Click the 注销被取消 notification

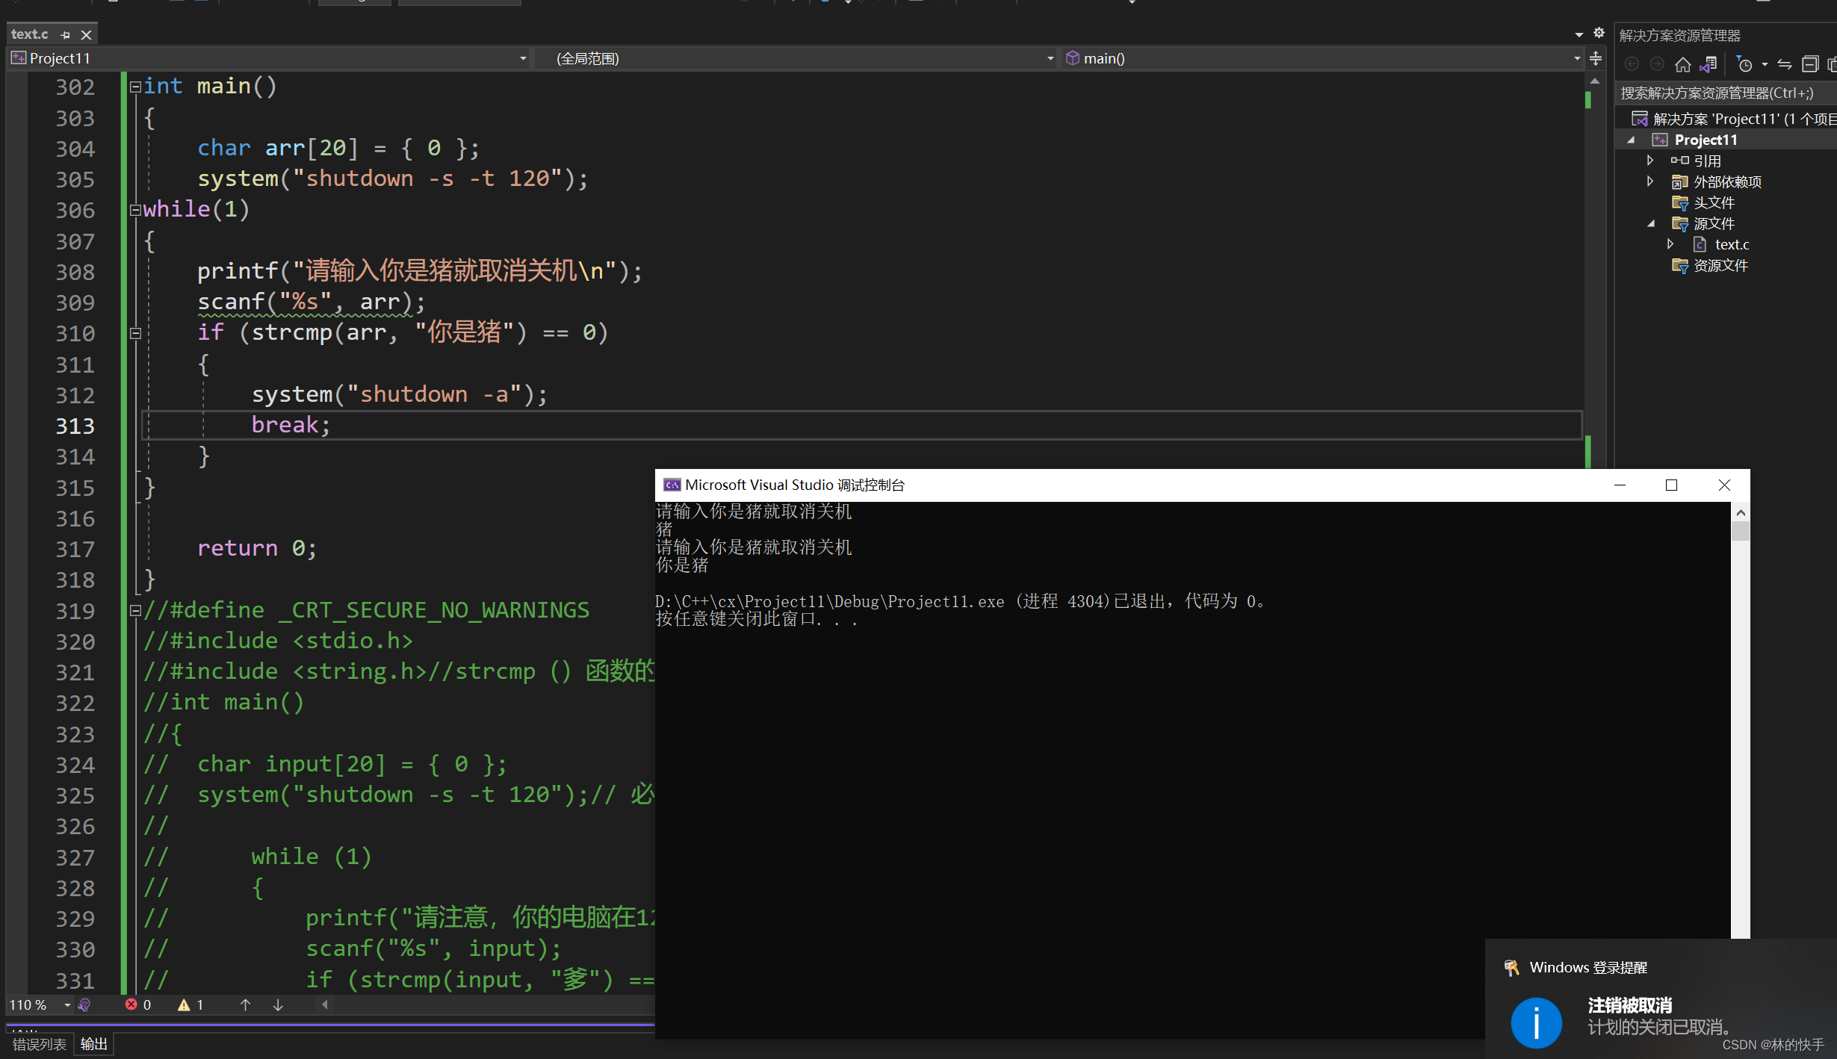[1629, 1006]
